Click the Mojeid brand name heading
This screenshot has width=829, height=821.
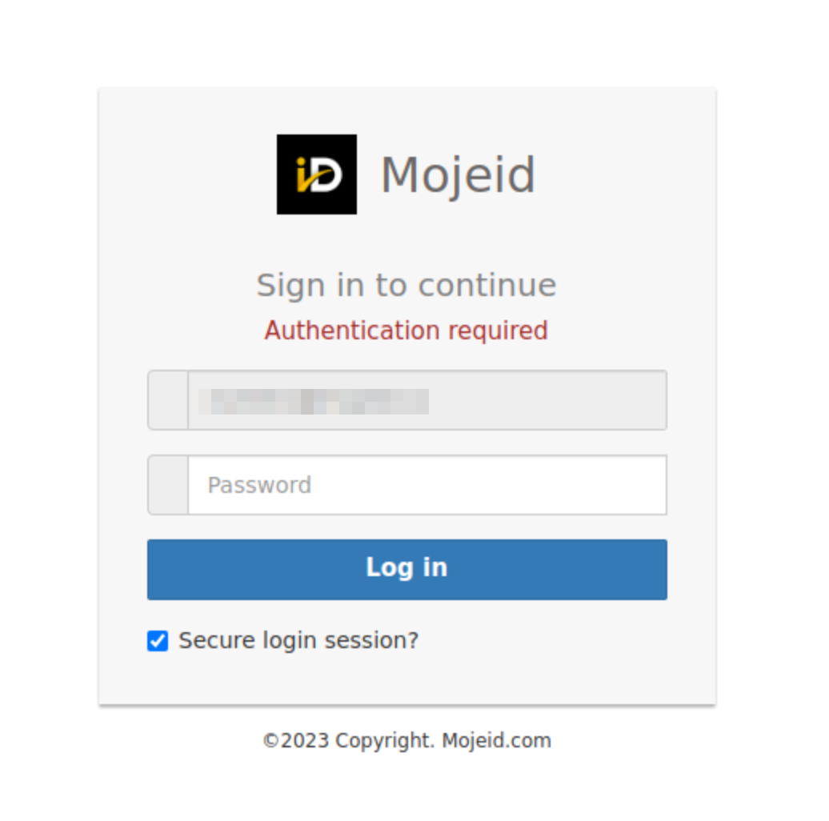click(458, 175)
